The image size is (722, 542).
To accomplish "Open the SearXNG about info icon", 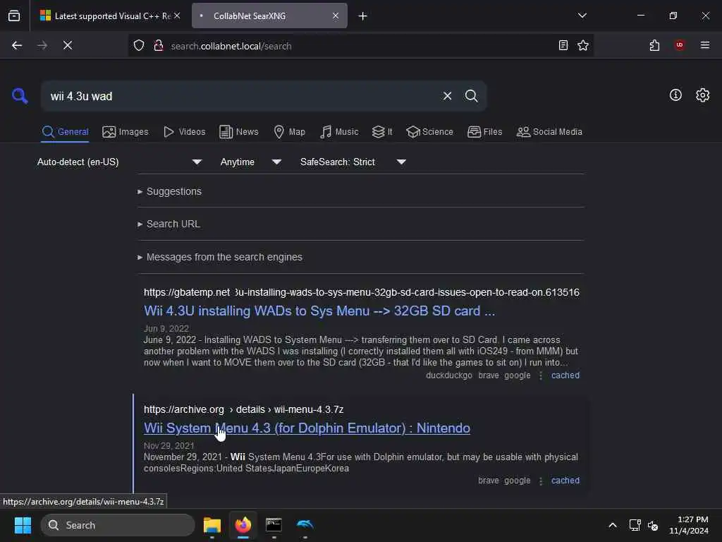I will pyautogui.click(x=675, y=95).
